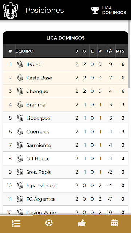Select the Guerreros team crest
The width and height of the screenshot is (131, 233).
[x=20, y=132]
